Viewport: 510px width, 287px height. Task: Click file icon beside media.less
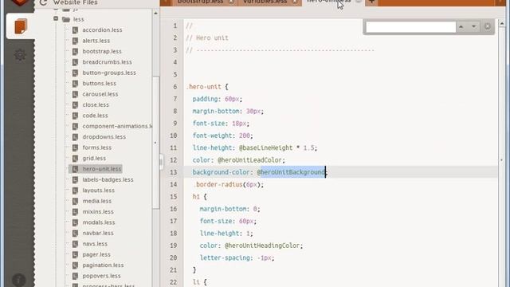click(x=75, y=202)
